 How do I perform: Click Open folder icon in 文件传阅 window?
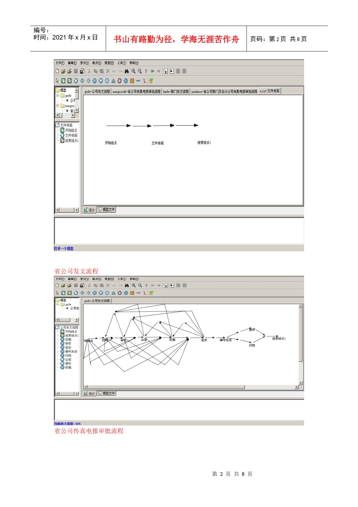click(x=63, y=71)
